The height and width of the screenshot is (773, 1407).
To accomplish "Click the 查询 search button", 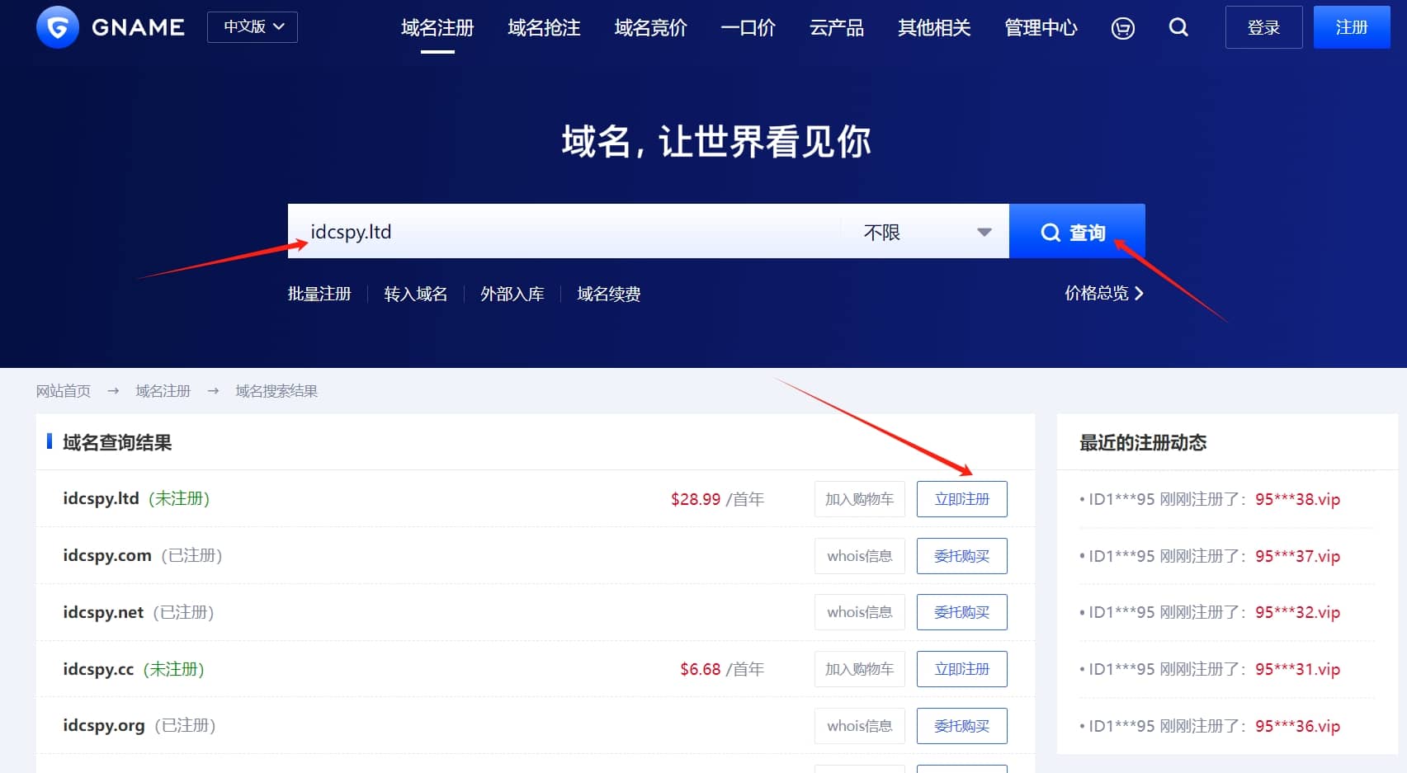I will [1077, 231].
